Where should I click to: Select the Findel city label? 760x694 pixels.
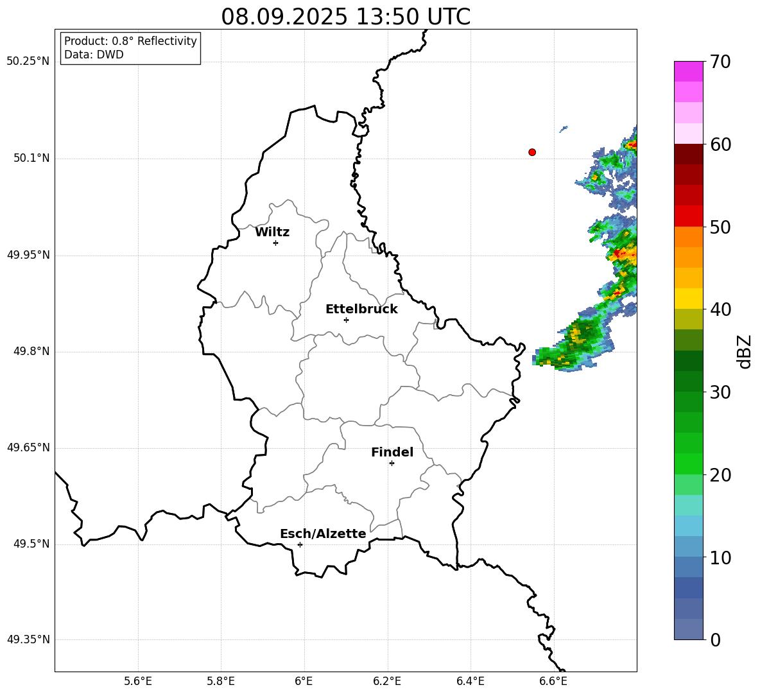point(392,452)
